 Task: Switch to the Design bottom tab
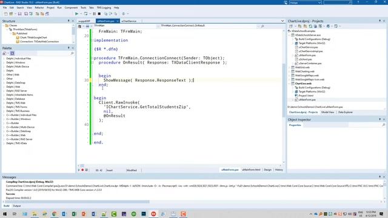click(267, 170)
